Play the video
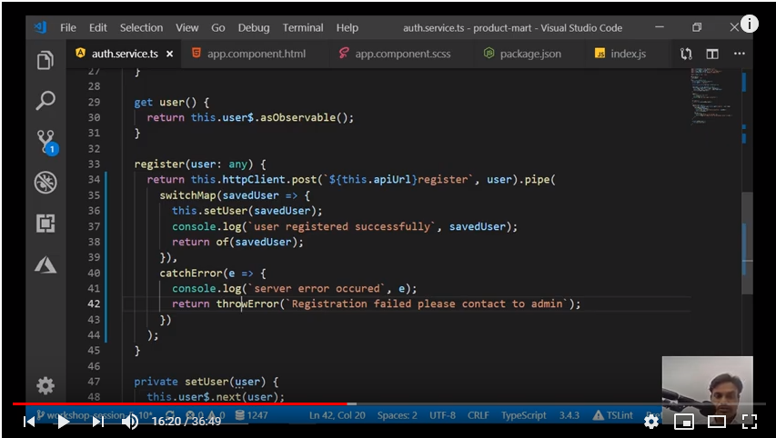 tap(64, 422)
